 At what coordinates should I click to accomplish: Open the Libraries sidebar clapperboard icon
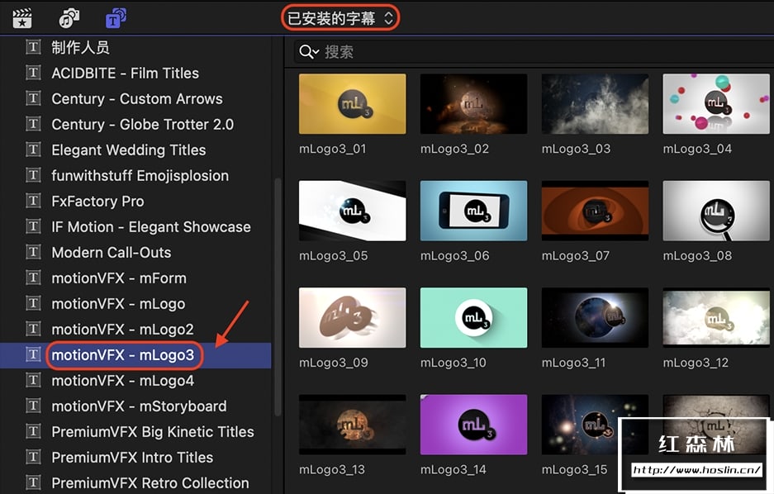click(22, 18)
